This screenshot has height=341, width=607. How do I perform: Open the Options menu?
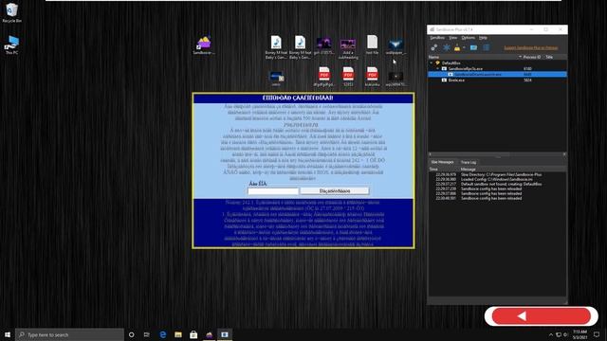click(468, 38)
